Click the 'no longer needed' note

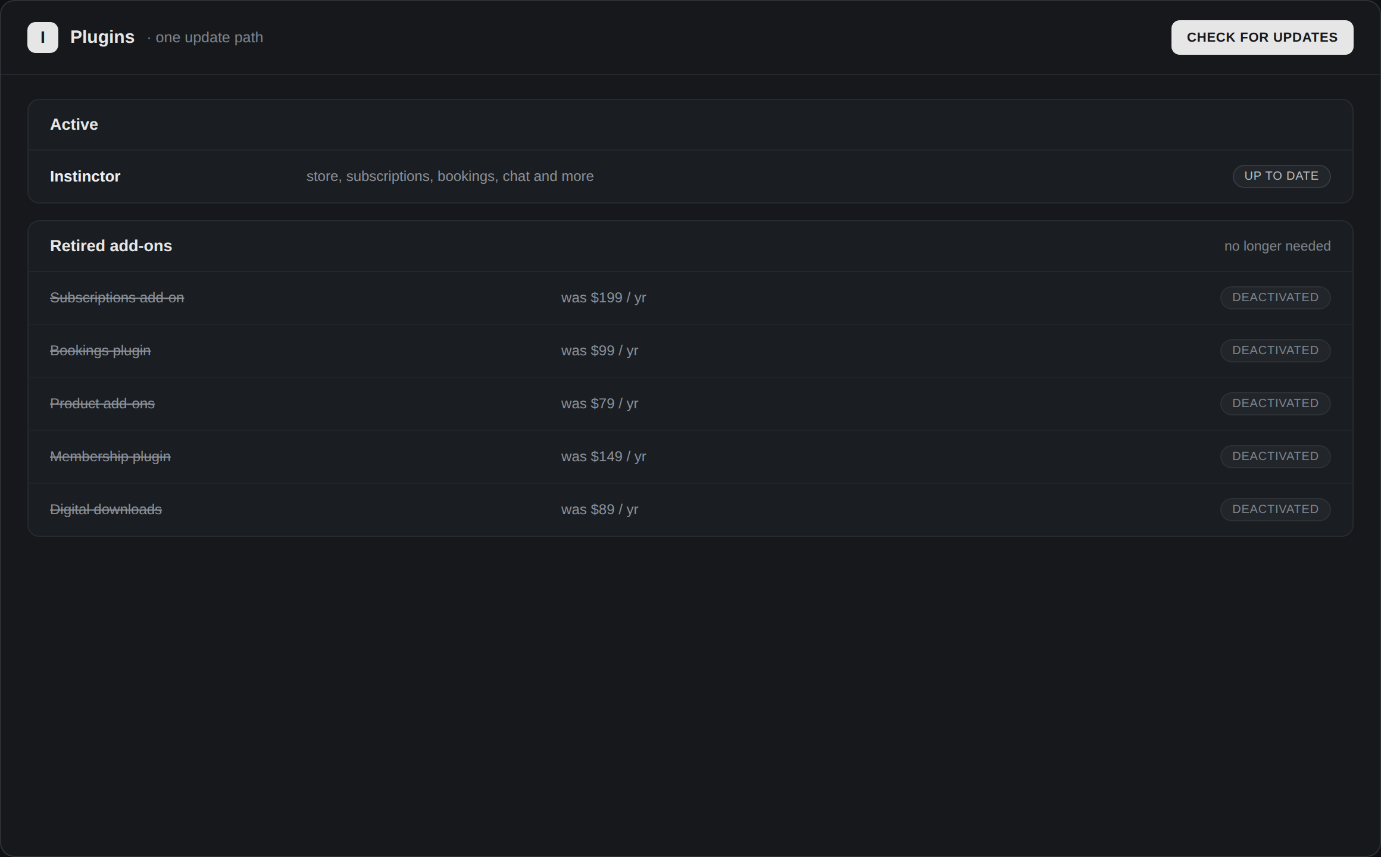[x=1277, y=246]
